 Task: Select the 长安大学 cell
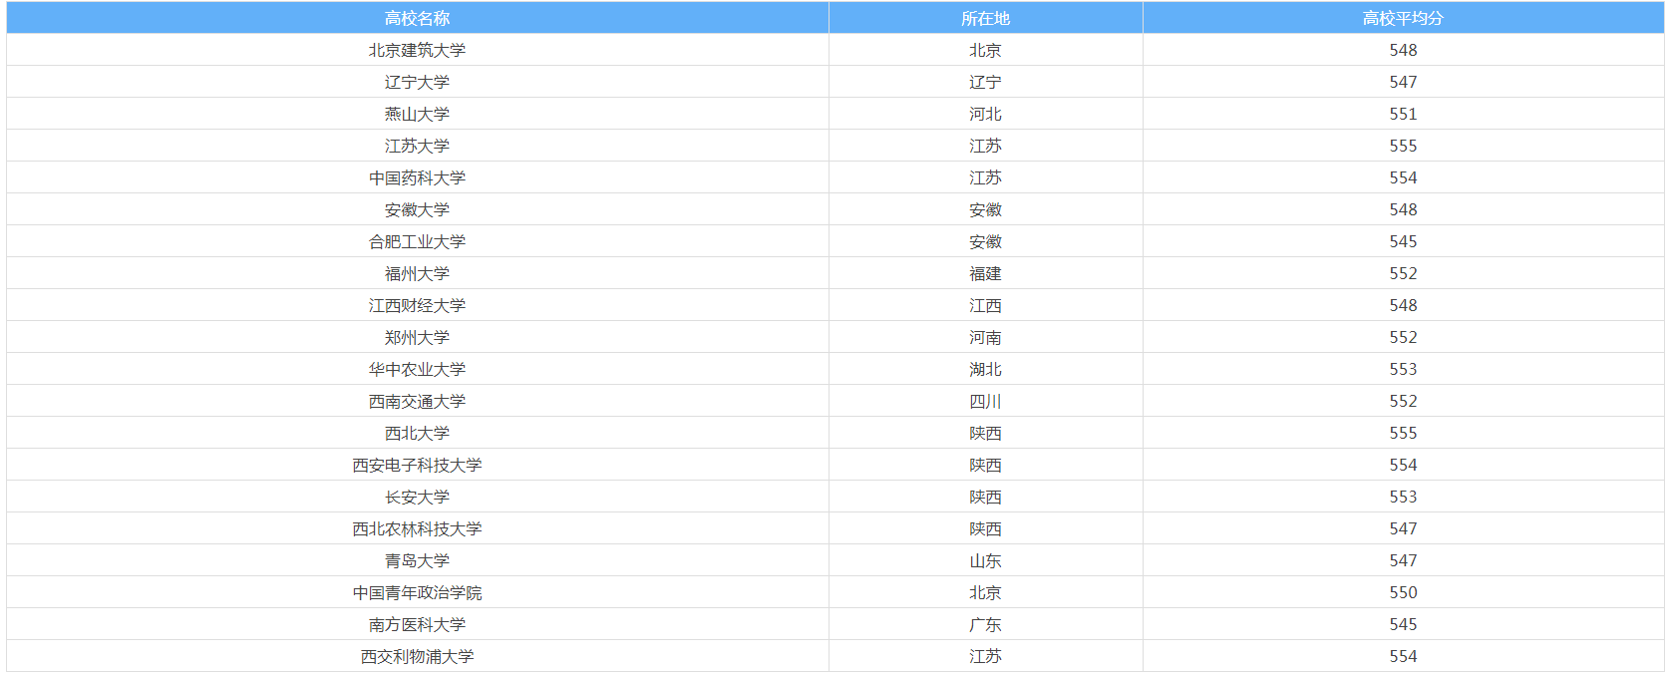417,497
